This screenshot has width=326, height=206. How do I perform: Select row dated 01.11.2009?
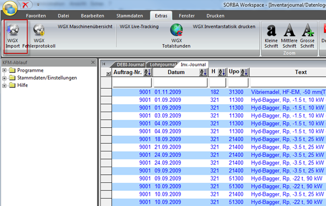click(x=219, y=92)
